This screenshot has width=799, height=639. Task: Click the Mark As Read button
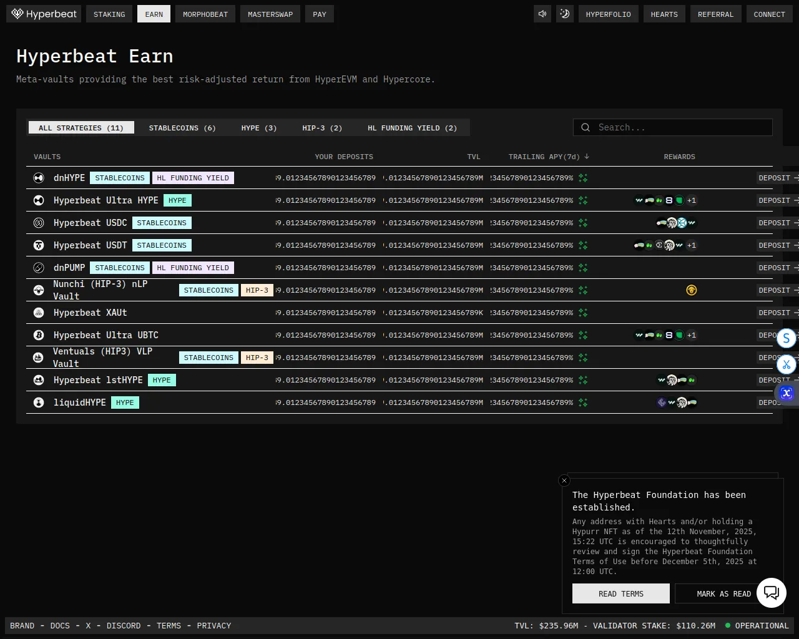point(723,593)
